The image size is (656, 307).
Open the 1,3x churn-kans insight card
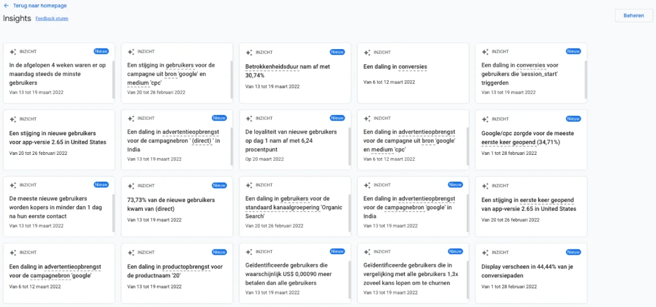coord(413,274)
